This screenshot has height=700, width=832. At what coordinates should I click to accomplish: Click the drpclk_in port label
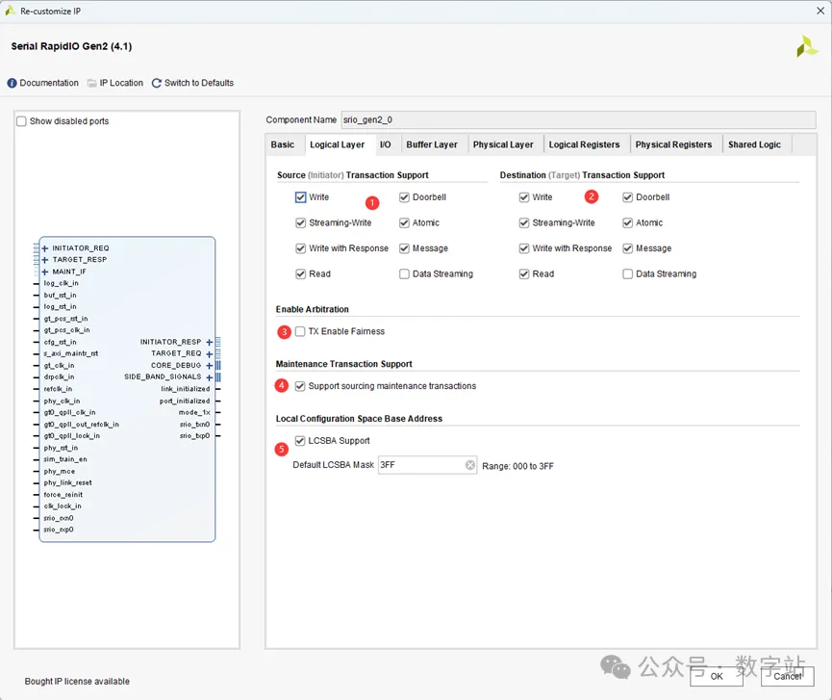(59, 377)
